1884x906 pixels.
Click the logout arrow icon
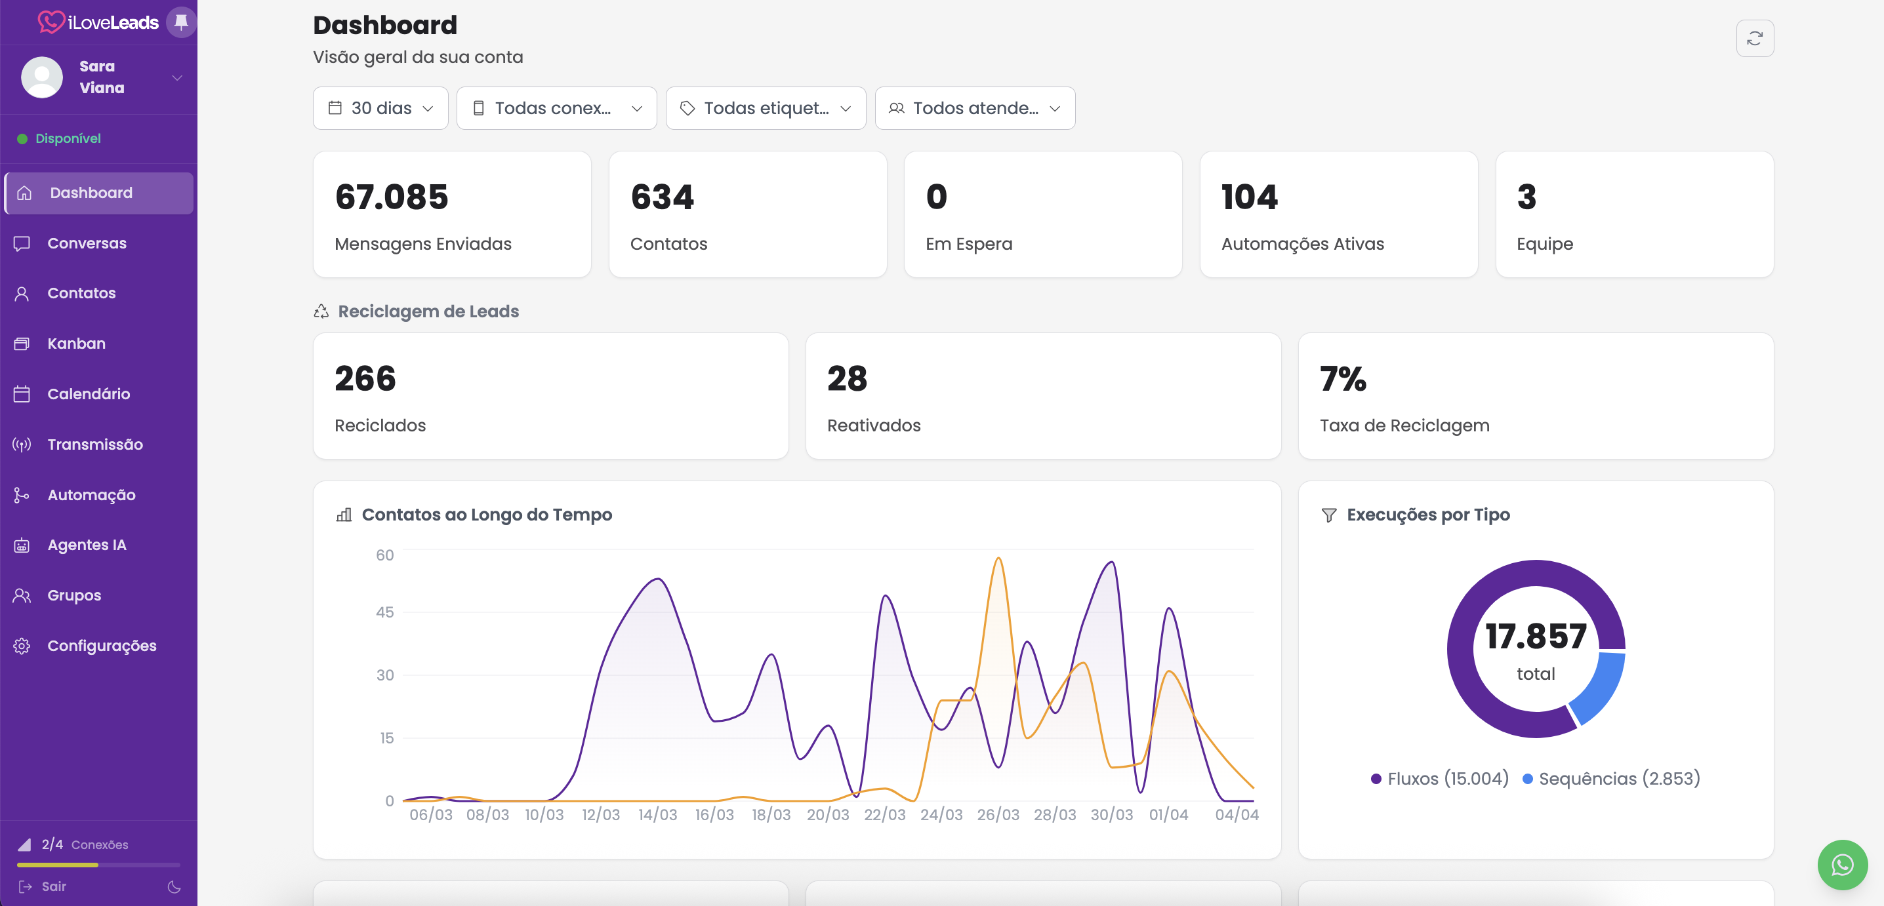pyautogui.click(x=26, y=886)
